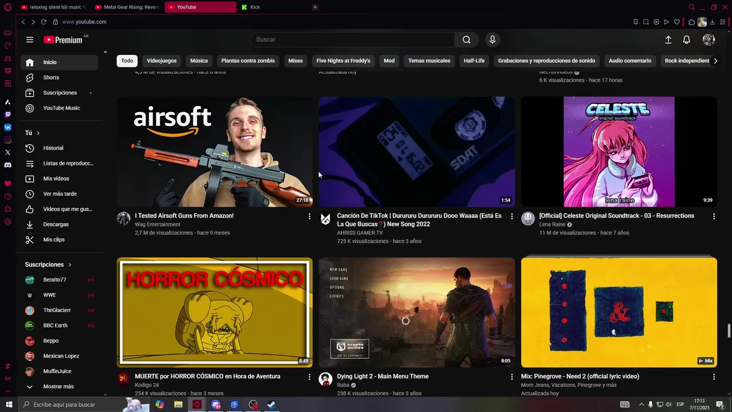Viewport: 732px width, 412px height.
Task: Open the tab search magnifier icon
Action: pos(691,7)
